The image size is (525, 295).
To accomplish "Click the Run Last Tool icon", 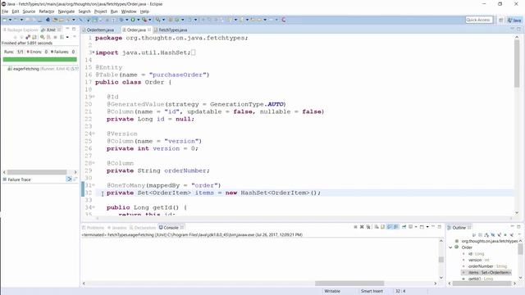I will point(144,20).
